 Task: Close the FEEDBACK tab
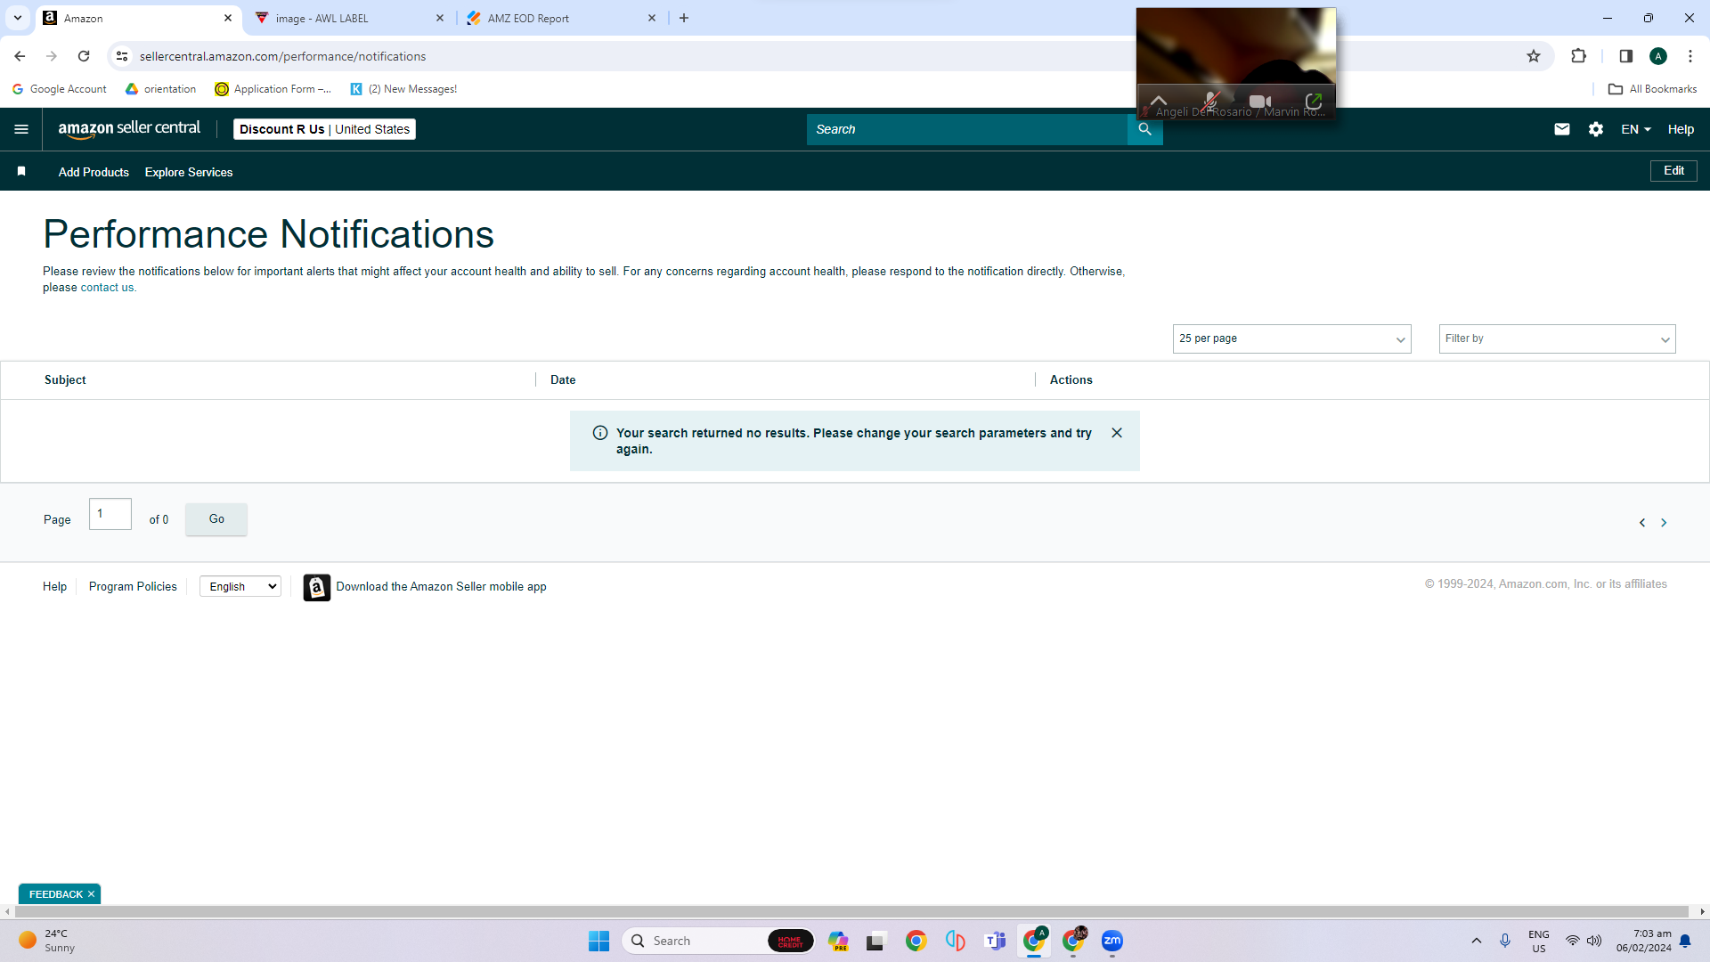91,894
